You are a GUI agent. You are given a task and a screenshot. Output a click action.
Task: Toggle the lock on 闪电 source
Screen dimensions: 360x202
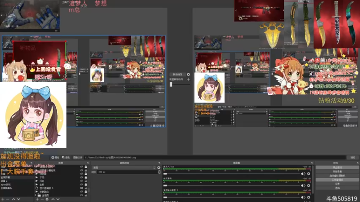pyautogui.click(x=86, y=181)
